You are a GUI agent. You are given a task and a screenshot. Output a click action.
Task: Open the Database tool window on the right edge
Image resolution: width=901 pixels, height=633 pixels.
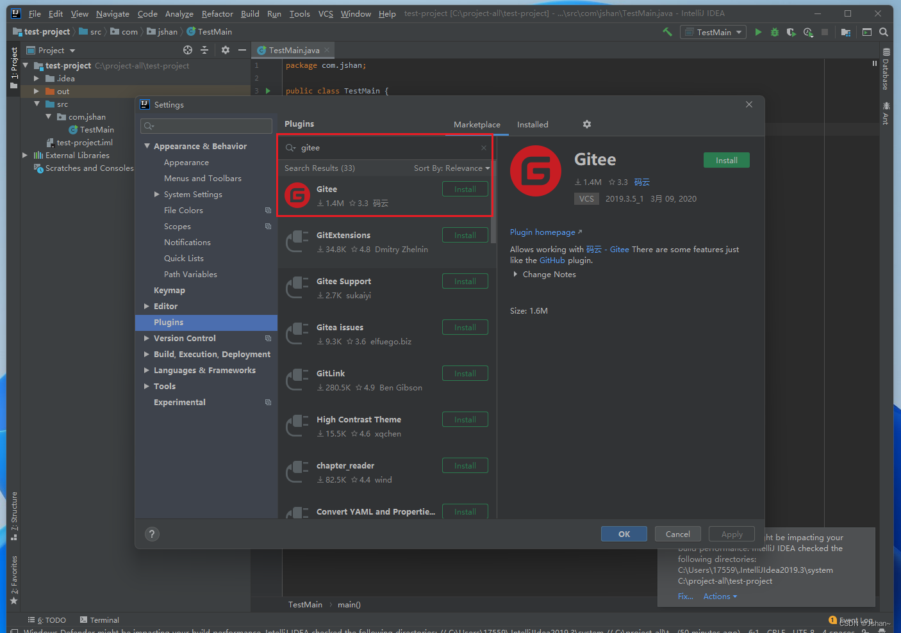click(886, 69)
